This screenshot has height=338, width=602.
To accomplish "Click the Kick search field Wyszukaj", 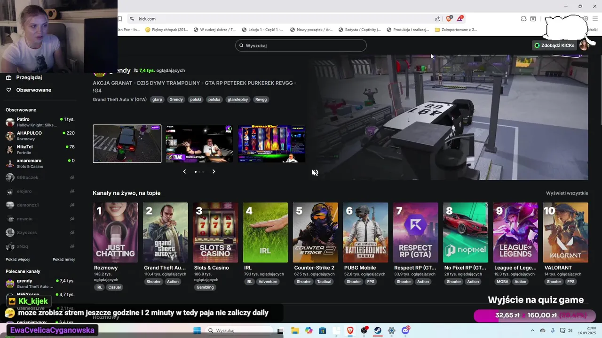I will 301,46.
